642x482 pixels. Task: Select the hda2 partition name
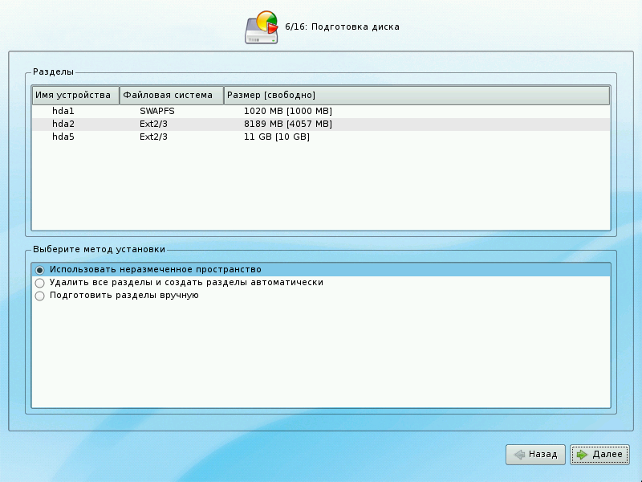click(63, 124)
